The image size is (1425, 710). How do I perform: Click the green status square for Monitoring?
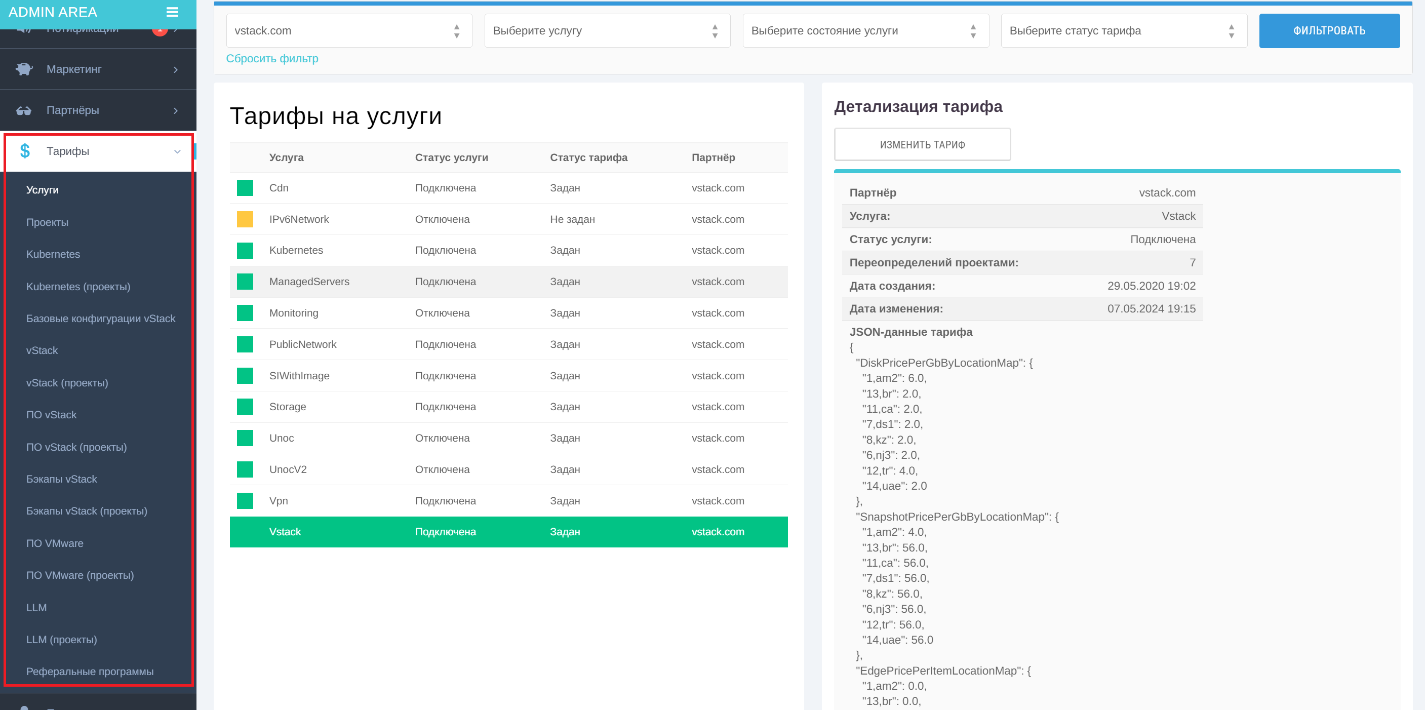(245, 312)
